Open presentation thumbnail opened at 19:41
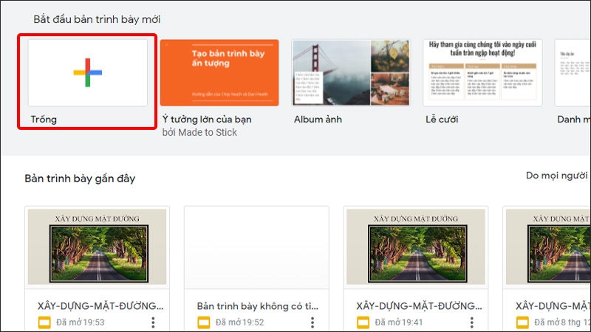Viewport: 591px width, 332px height. point(416,247)
